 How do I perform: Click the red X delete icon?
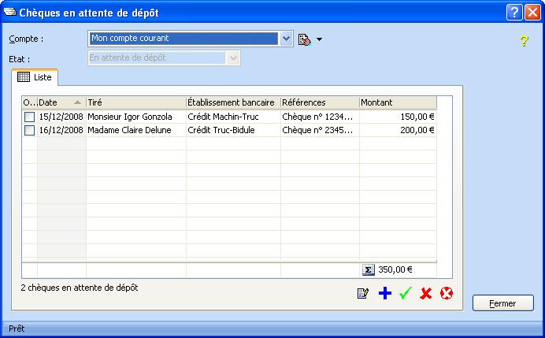coord(426,294)
